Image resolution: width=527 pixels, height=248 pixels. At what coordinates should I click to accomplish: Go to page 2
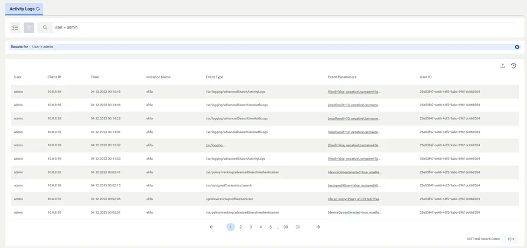tap(241, 227)
